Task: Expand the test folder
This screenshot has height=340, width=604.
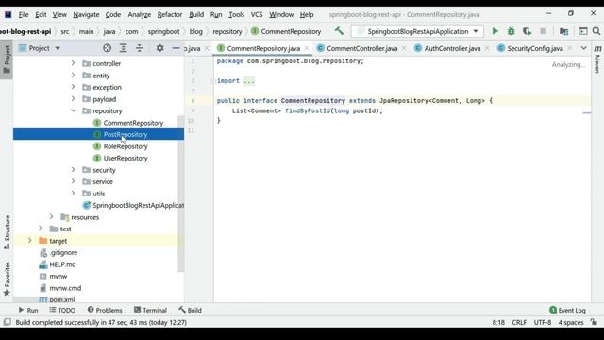Action: click(41, 229)
